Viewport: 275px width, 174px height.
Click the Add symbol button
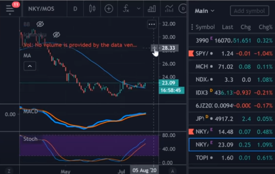click(249, 11)
